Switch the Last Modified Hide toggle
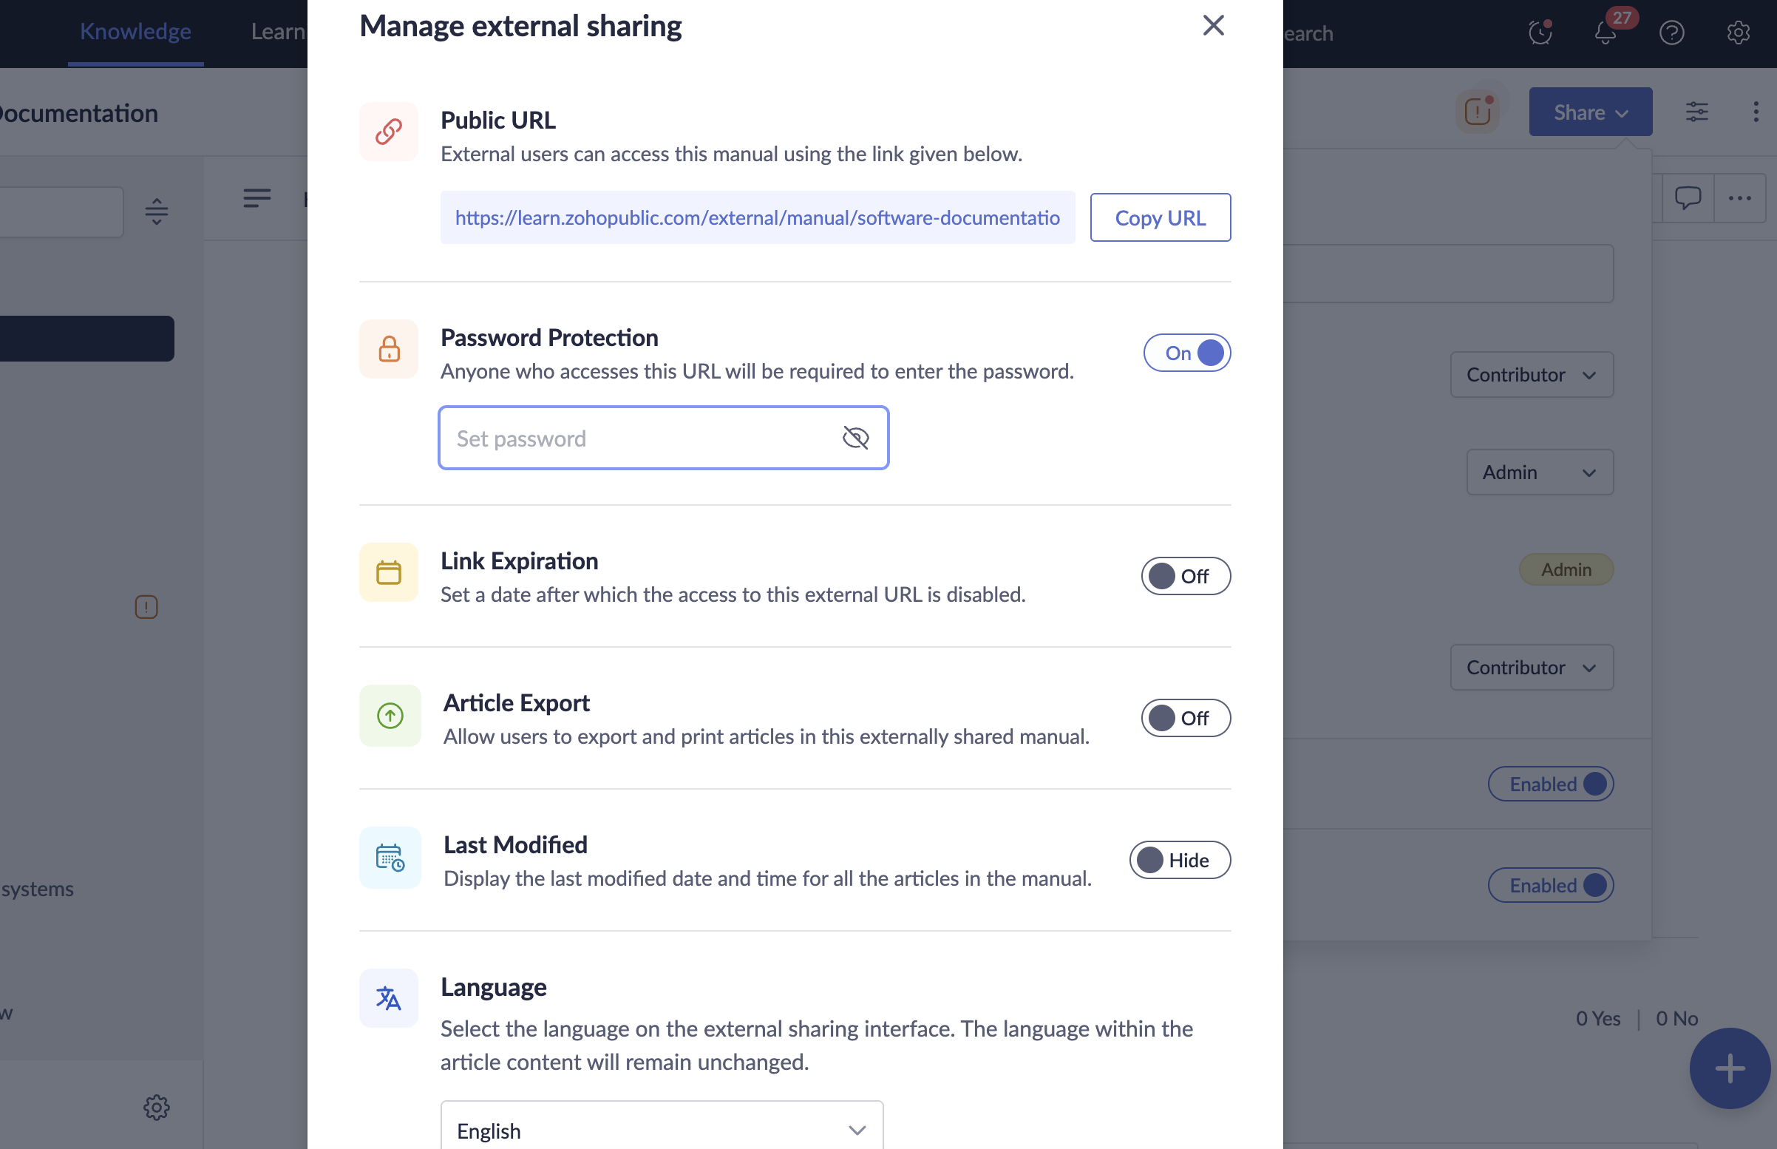The width and height of the screenshot is (1777, 1149). 1179,860
